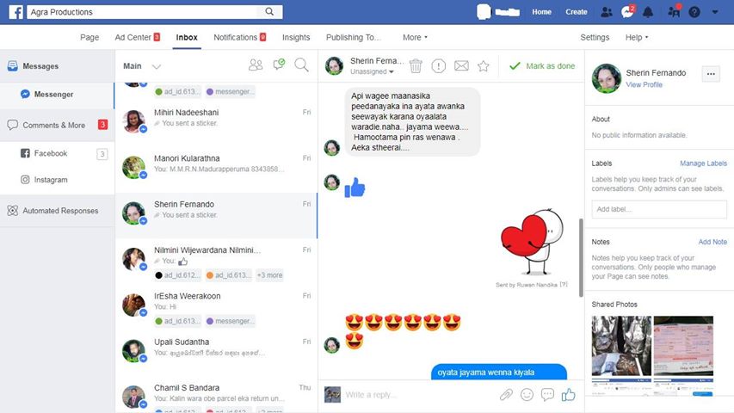Expand the More menu dropdown
The height and width of the screenshot is (413, 734).
click(415, 38)
